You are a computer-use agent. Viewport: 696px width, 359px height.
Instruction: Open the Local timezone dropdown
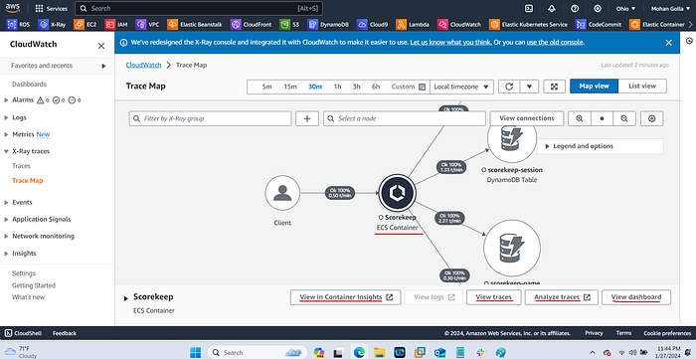(461, 87)
